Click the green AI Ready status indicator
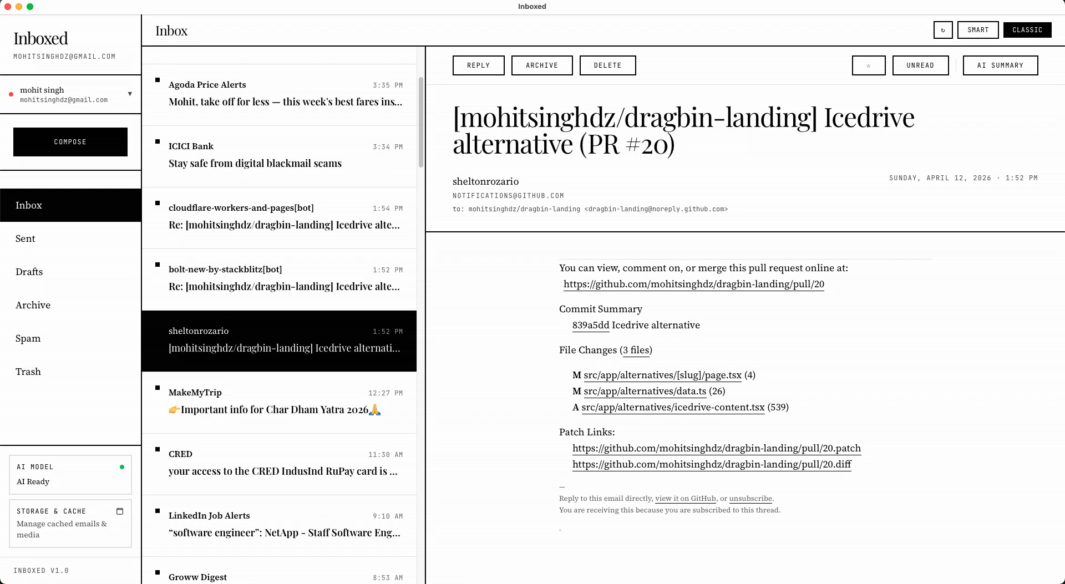The image size is (1065, 584). 121,467
